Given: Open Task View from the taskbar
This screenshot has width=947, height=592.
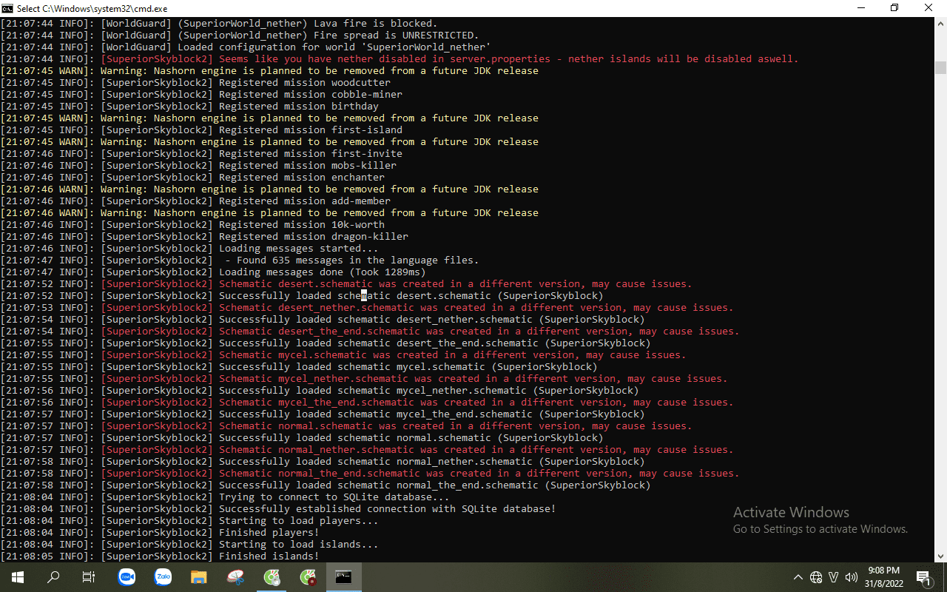Looking at the screenshot, I should pyautogui.click(x=89, y=577).
